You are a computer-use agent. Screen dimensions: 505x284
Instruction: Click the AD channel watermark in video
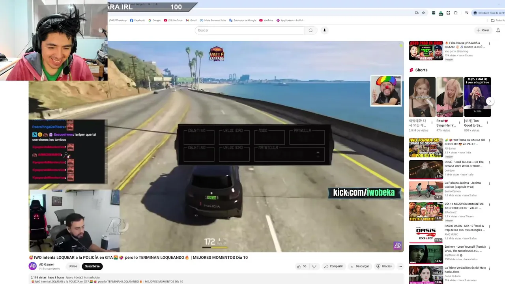coord(397,245)
